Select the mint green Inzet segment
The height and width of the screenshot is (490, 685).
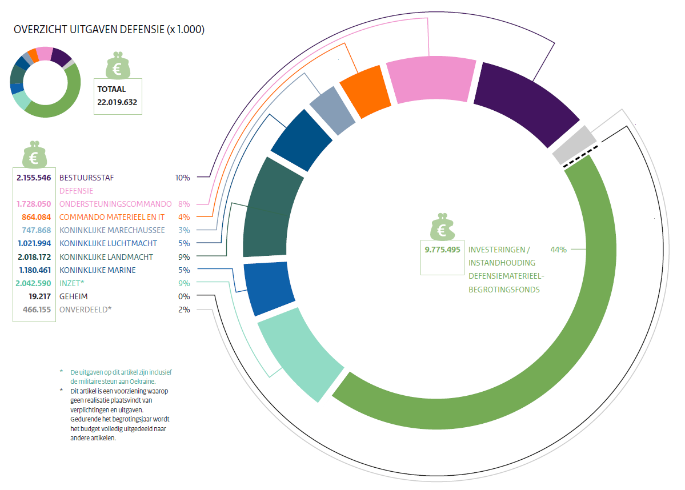pyautogui.click(x=302, y=354)
